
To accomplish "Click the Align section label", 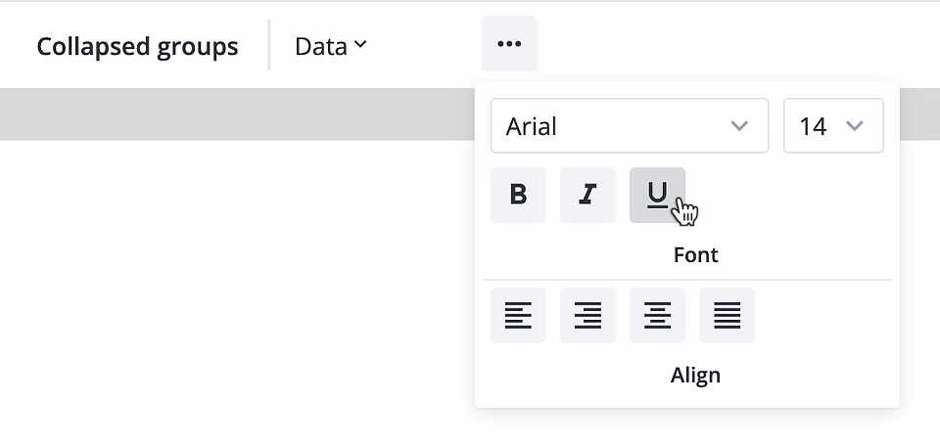I will [x=695, y=376].
